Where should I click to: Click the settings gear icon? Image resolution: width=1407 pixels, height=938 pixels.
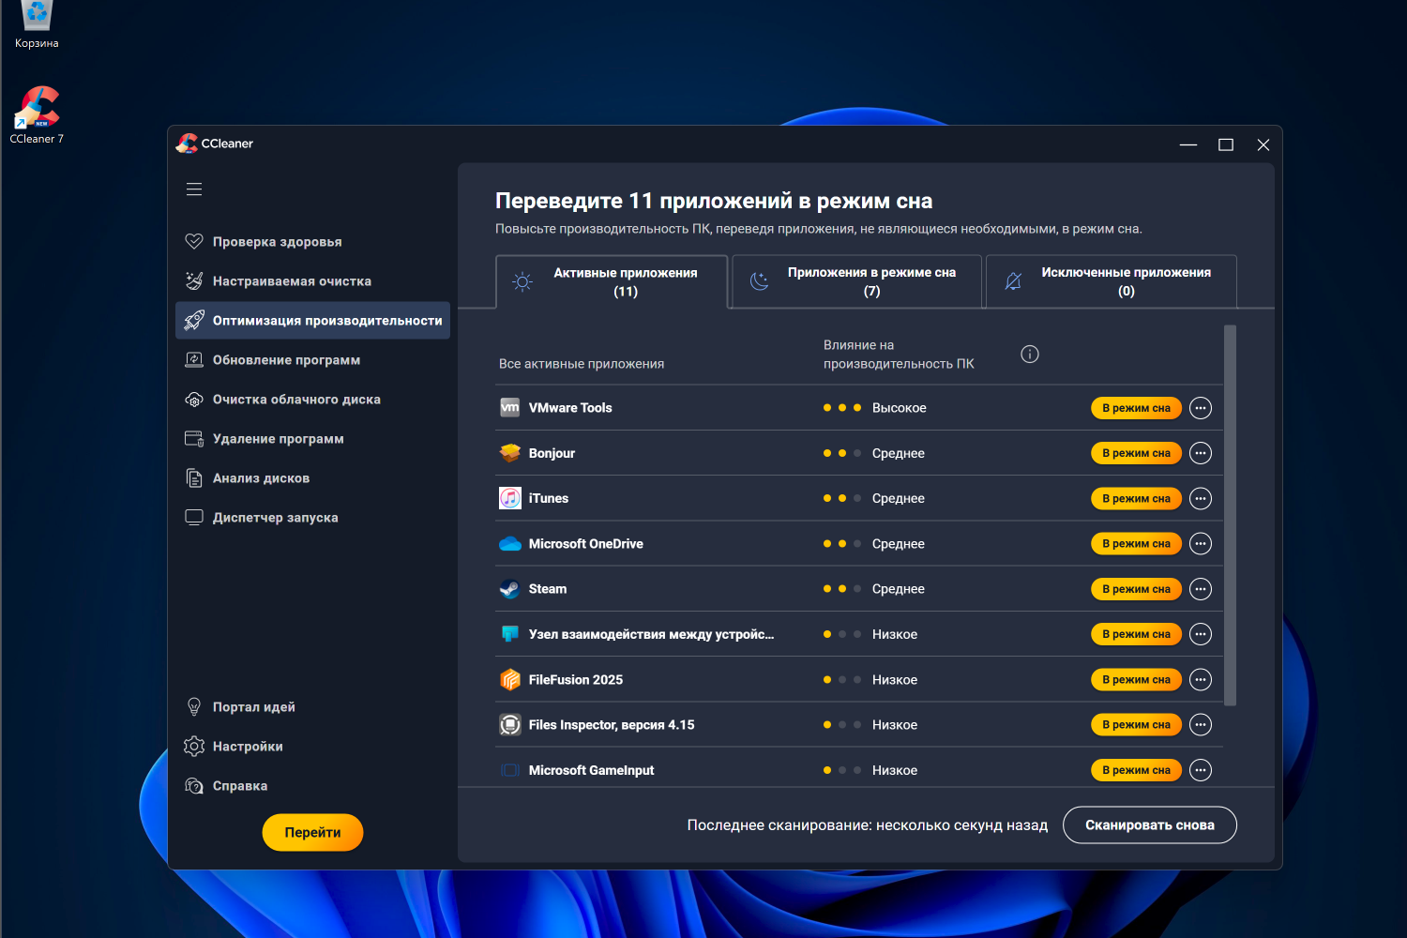pyautogui.click(x=194, y=746)
